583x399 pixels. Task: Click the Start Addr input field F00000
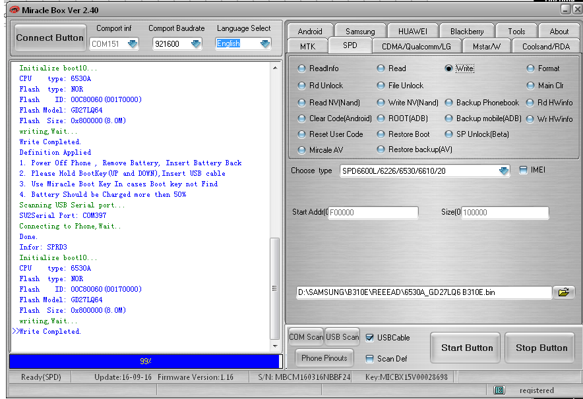coord(373,212)
